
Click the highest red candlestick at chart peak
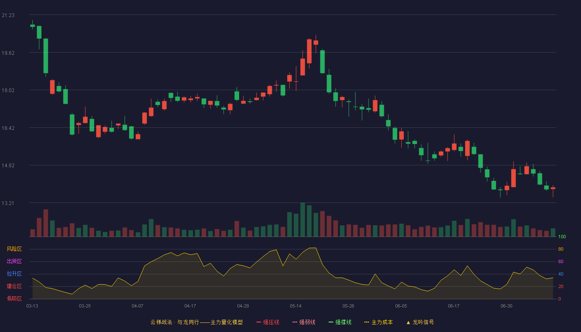point(316,42)
